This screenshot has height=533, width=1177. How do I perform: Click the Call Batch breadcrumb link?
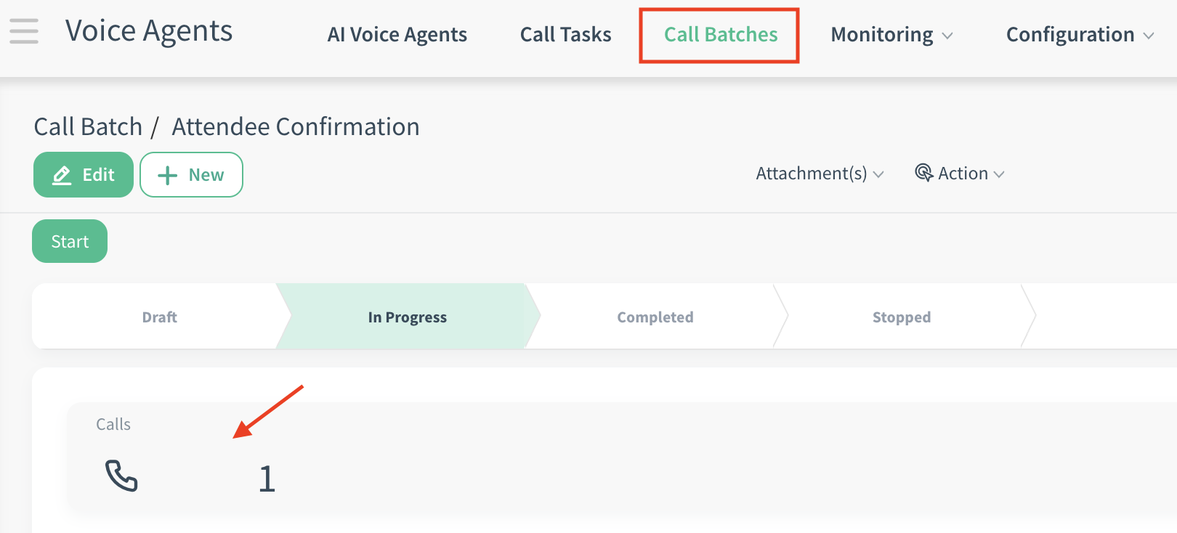(88, 127)
